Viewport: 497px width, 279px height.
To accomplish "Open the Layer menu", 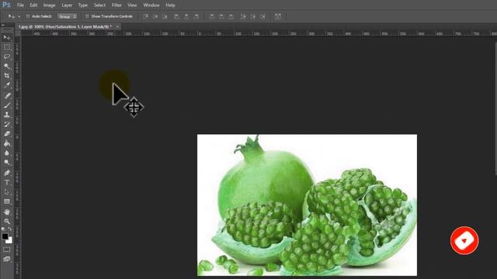I will click(x=67, y=5).
